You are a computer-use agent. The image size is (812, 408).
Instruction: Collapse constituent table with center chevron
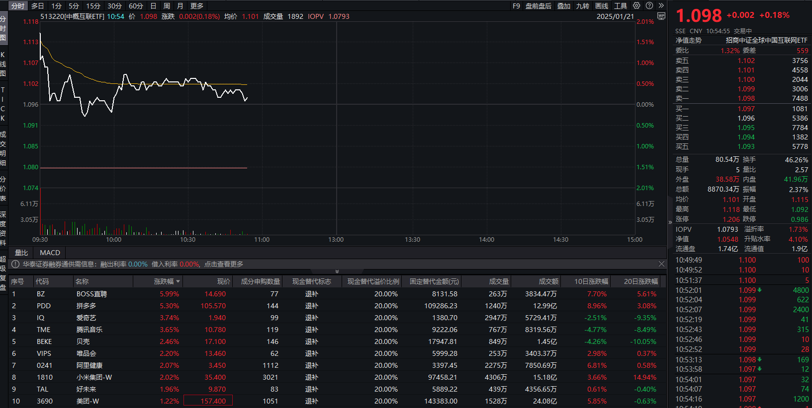(x=337, y=272)
